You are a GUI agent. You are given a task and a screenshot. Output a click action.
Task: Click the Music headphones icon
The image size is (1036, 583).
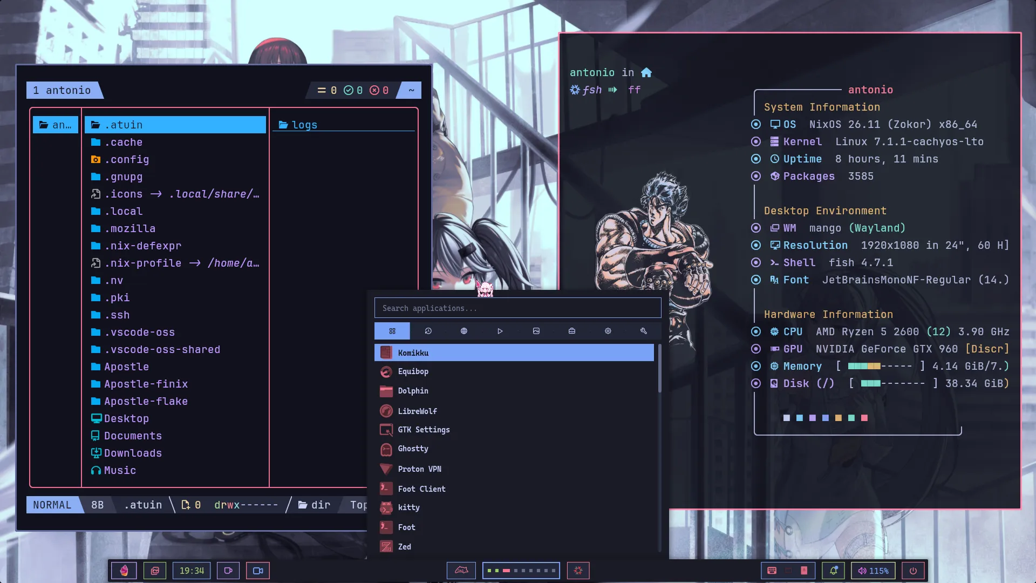tap(96, 470)
